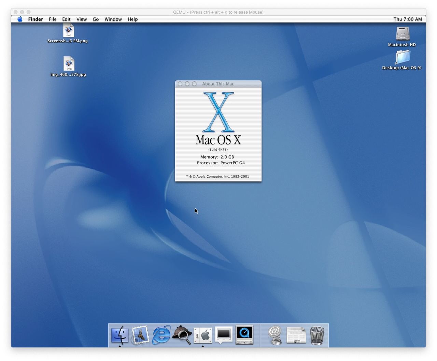
Task: Launch Sherlock from the Dock
Action: tap(182, 335)
